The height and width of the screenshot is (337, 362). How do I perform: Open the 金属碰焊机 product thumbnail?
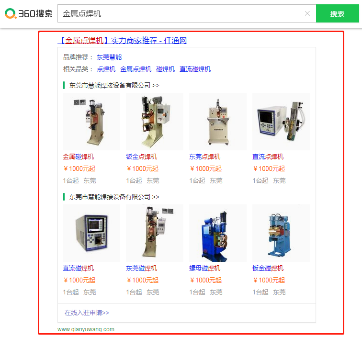tap(91, 122)
